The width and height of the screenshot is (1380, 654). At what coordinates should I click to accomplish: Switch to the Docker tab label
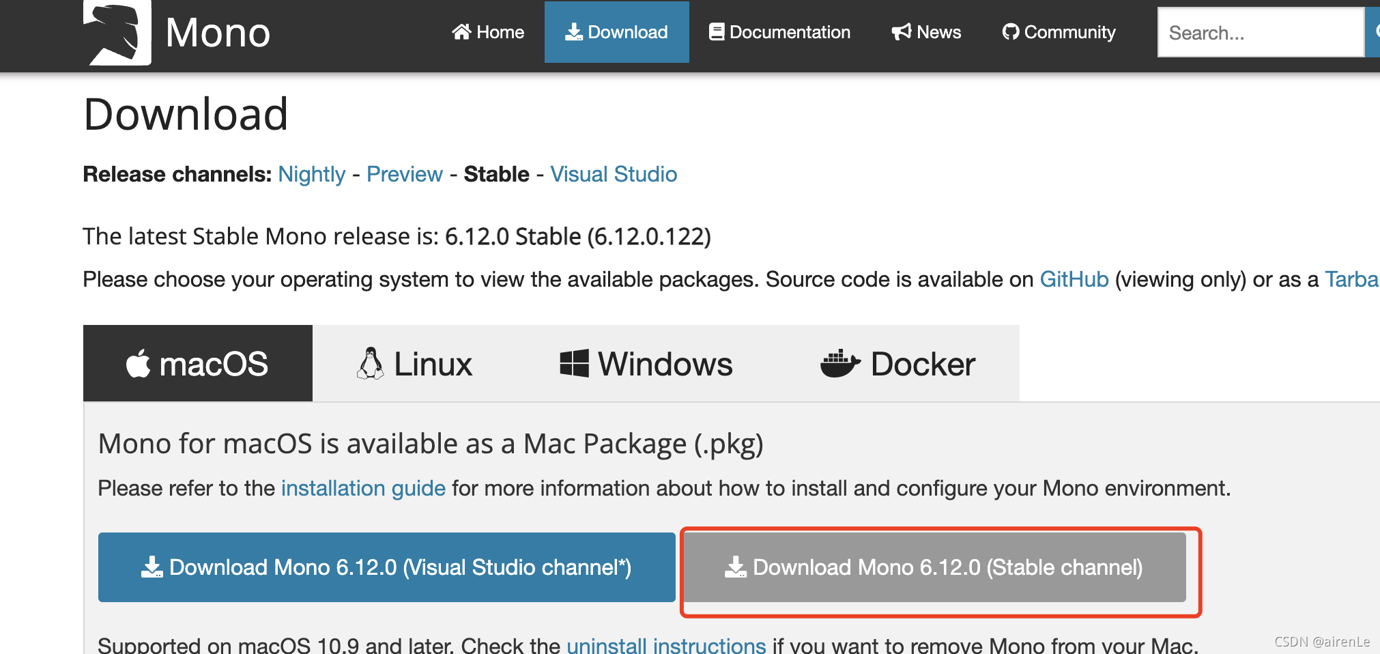pyautogui.click(x=923, y=364)
